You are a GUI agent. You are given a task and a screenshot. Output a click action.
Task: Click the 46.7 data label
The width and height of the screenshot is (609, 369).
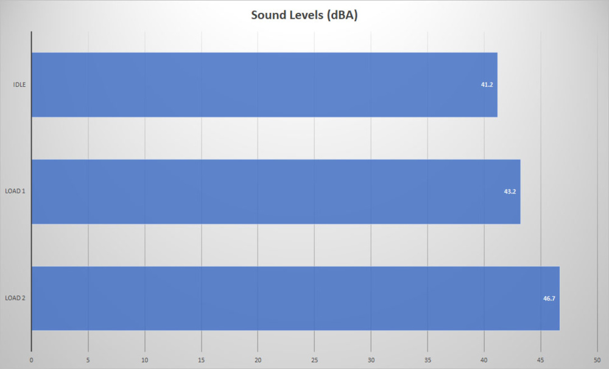549,298
